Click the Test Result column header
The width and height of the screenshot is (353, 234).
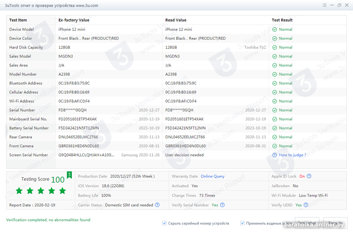coord(282,20)
